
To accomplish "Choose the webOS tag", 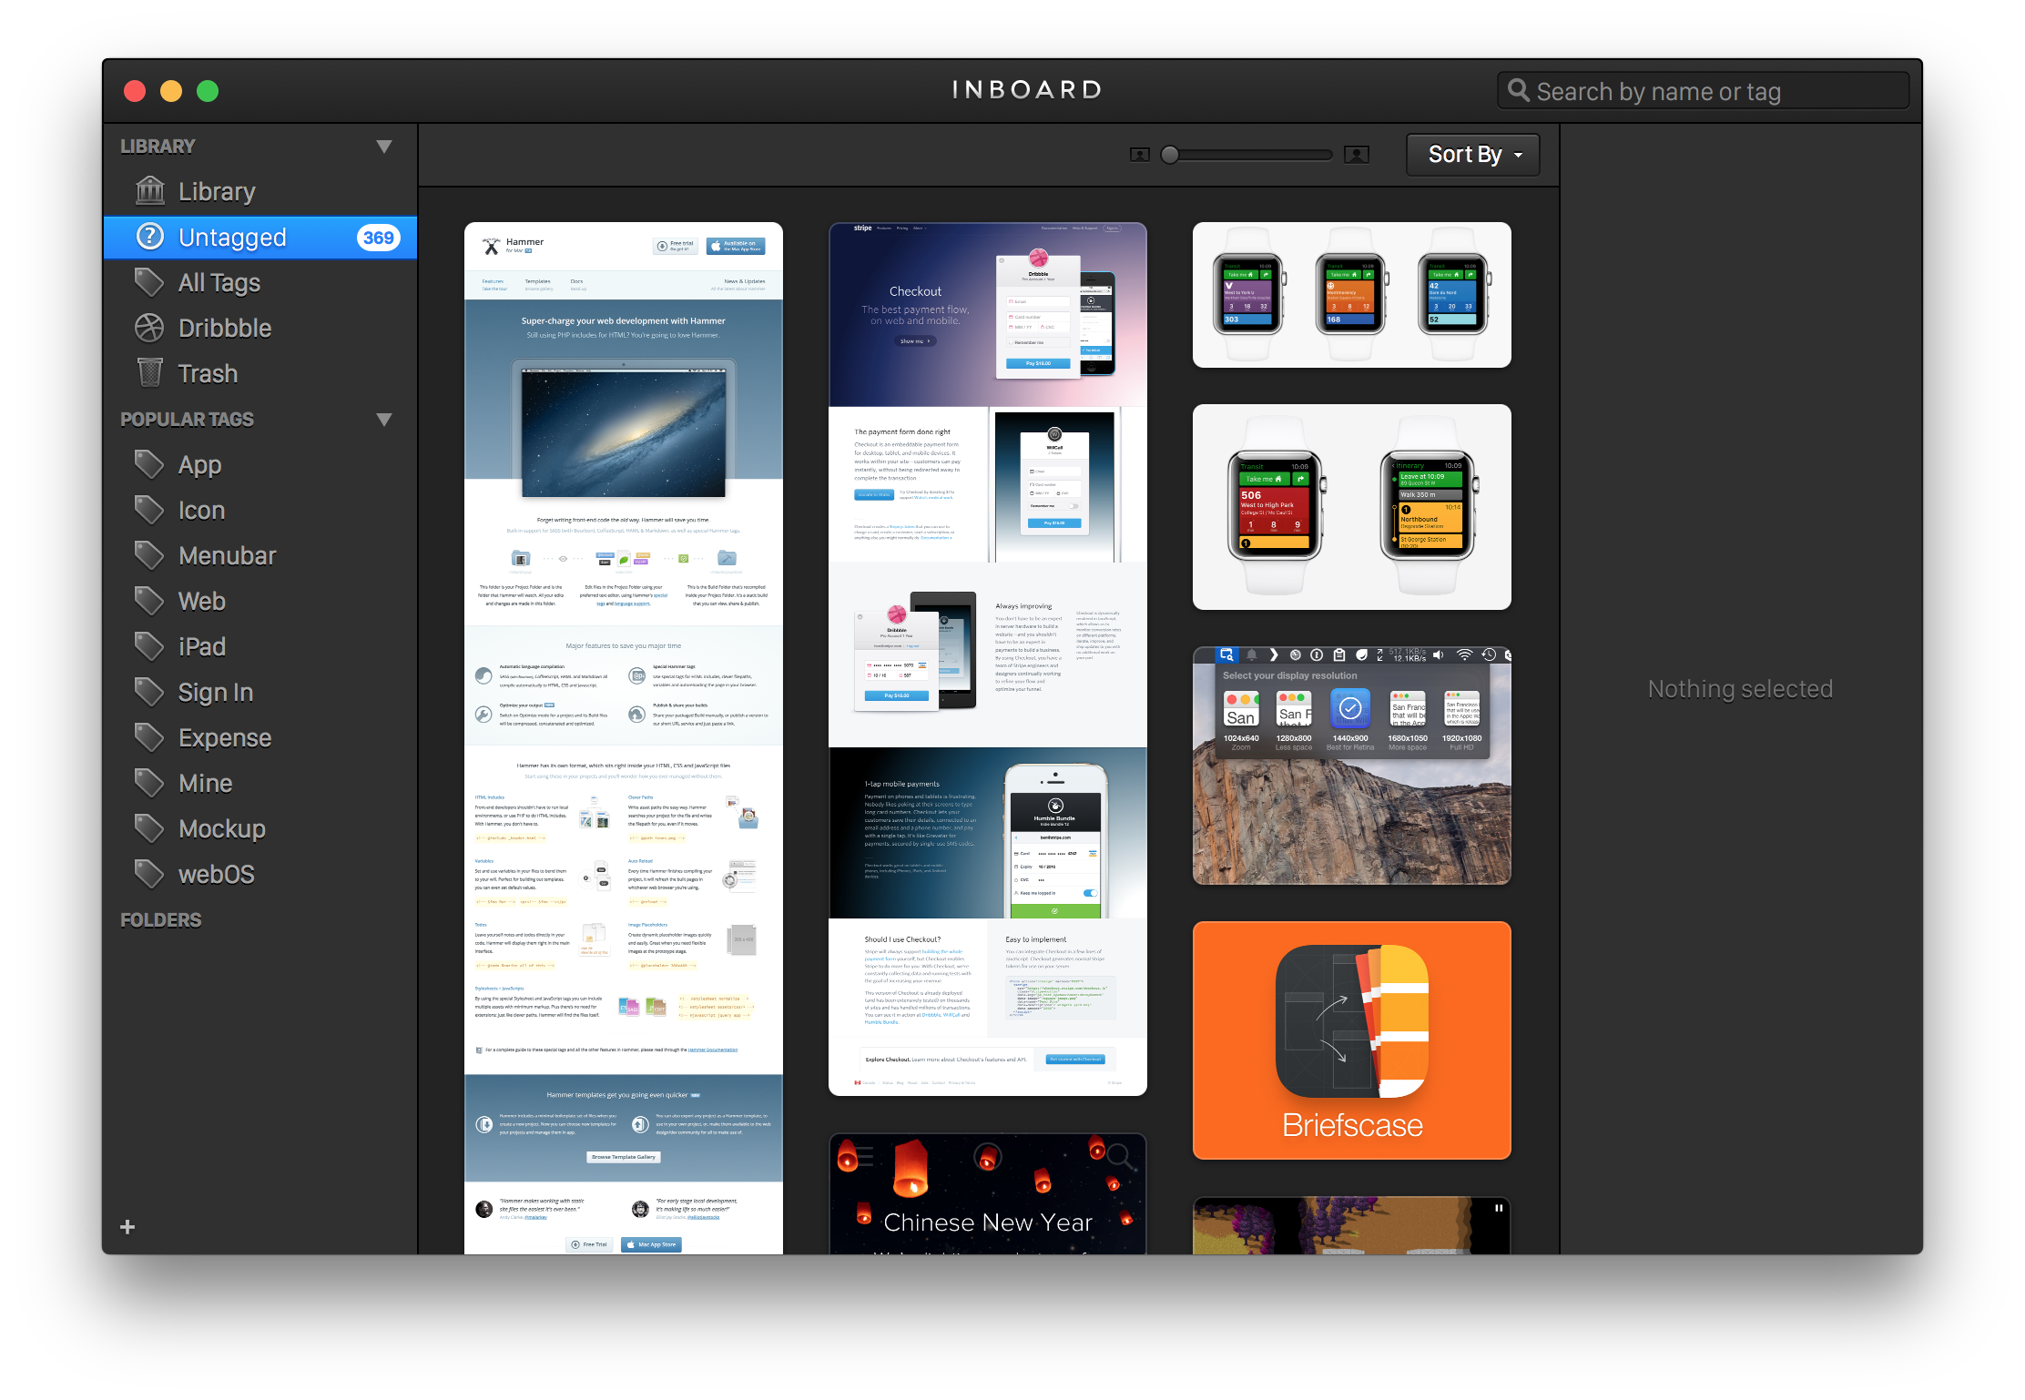I will (216, 874).
